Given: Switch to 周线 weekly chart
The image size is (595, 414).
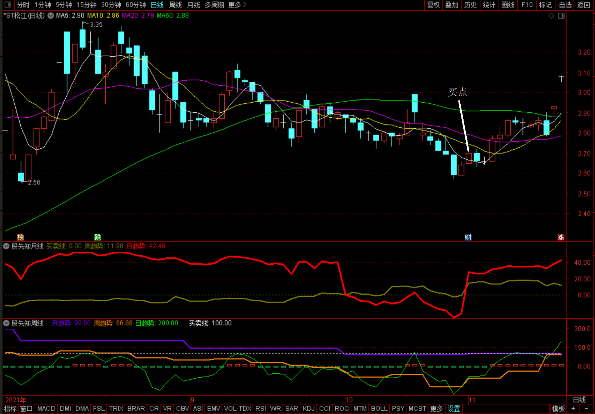Looking at the screenshot, I should [175, 5].
